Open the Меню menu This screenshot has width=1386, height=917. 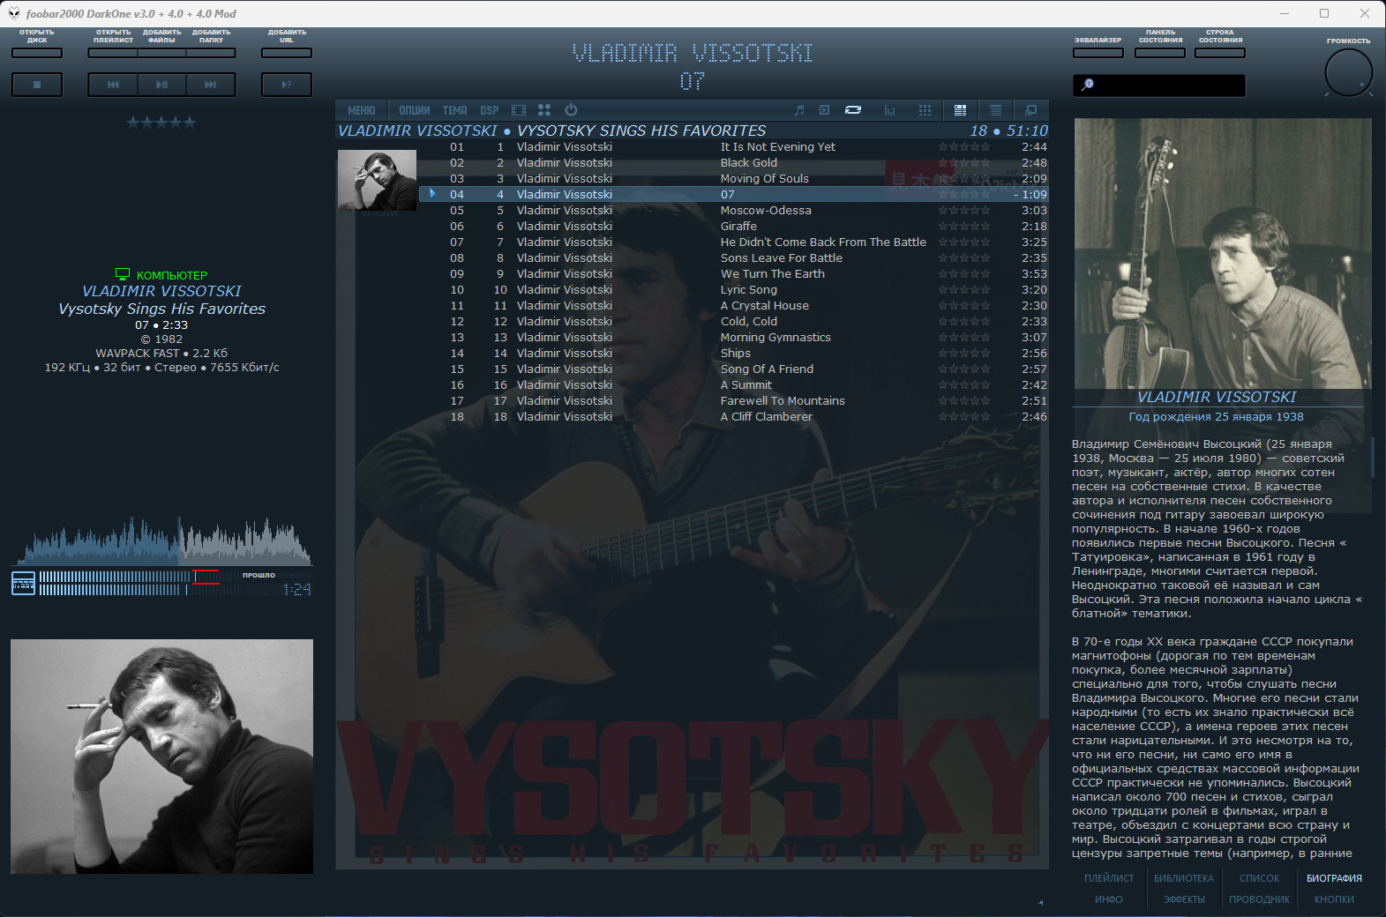tap(362, 110)
